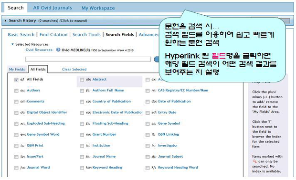This screenshot has width=296, height=180.
Task: Click the search term input field
Action: coord(88,59)
